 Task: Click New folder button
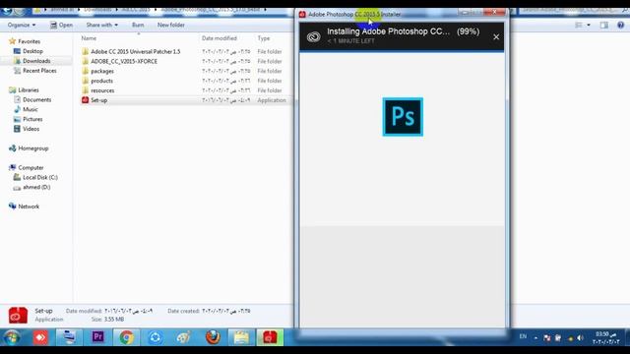click(x=170, y=25)
